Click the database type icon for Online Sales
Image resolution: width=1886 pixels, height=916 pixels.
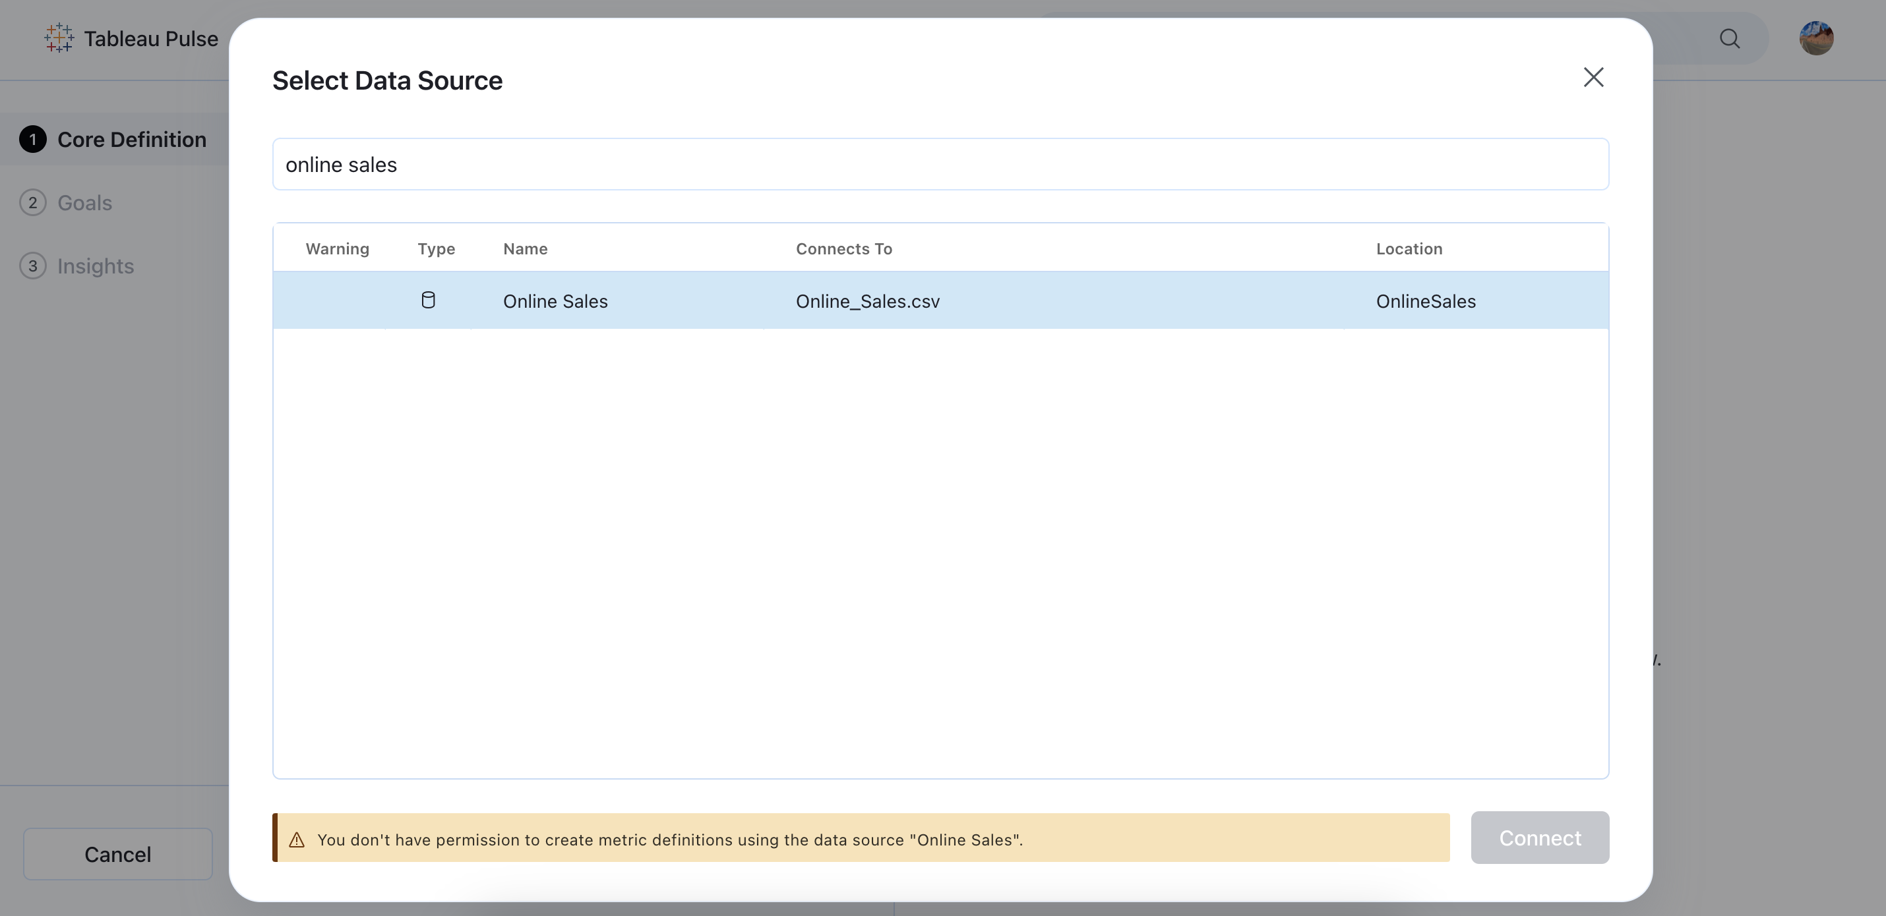tap(428, 301)
